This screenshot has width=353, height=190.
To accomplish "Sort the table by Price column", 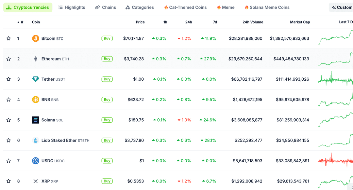I will pyautogui.click(x=140, y=22).
